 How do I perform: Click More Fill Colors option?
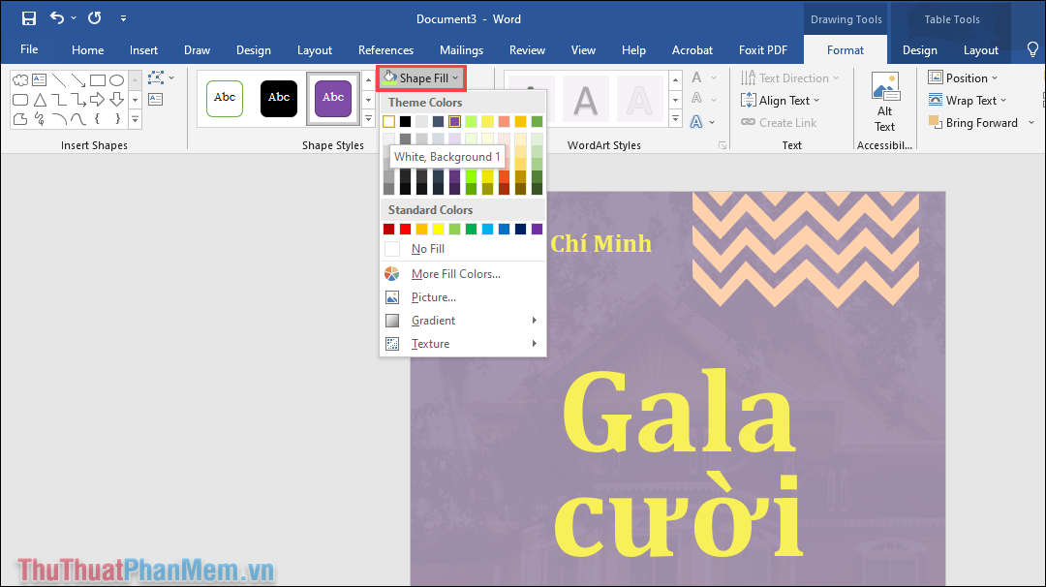(x=455, y=273)
